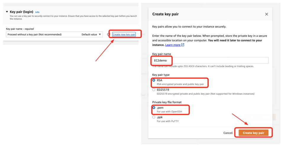Collapse the Key pair (login) section triangle
284x150 pixels.
(7, 12)
